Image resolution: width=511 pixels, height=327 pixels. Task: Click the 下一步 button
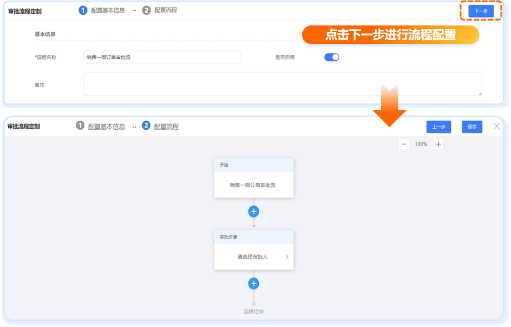[x=480, y=10]
